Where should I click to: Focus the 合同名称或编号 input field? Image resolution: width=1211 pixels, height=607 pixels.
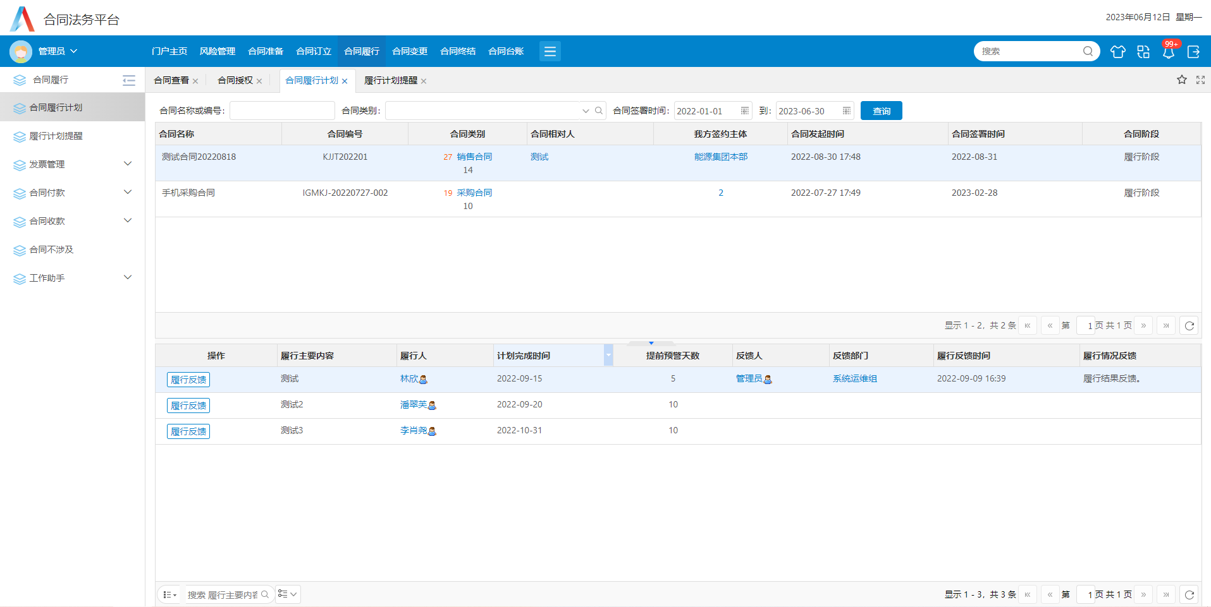click(x=282, y=111)
